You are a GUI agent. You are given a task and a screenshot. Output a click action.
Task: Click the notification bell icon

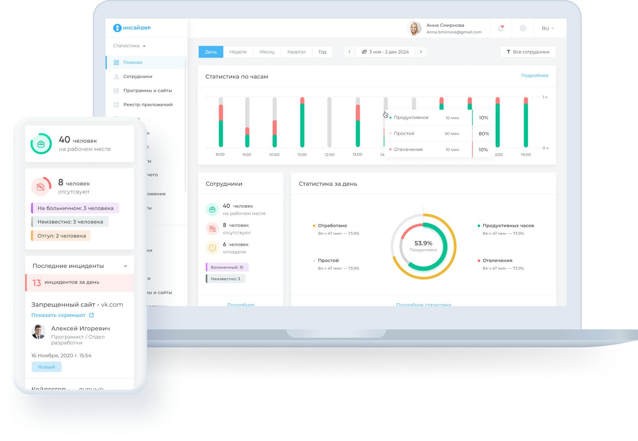point(500,28)
